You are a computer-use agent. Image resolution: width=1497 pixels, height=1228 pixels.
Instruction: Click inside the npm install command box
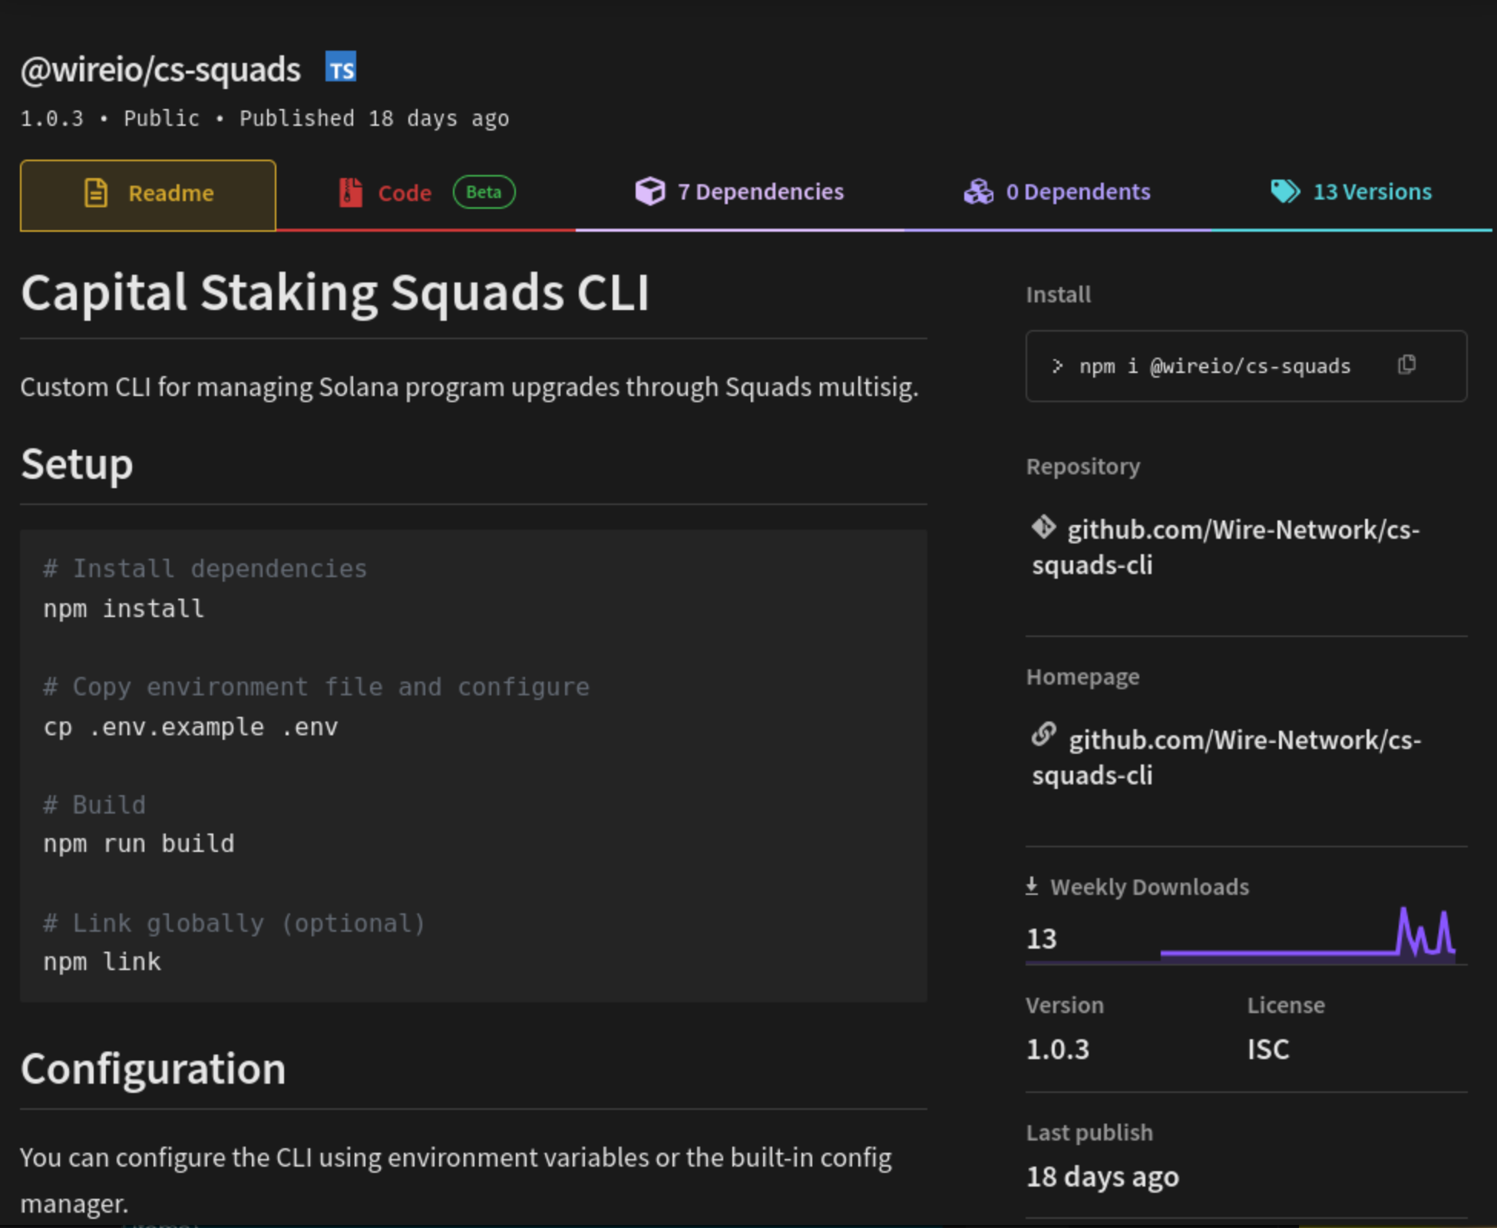(1213, 366)
